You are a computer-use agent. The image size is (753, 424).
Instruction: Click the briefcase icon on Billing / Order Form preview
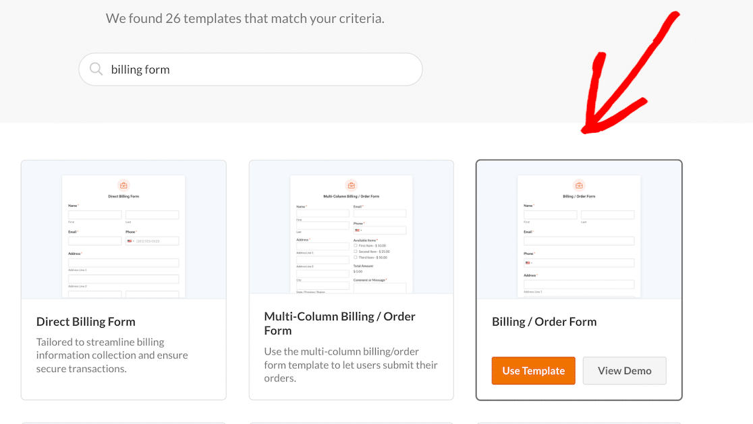click(x=579, y=185)
